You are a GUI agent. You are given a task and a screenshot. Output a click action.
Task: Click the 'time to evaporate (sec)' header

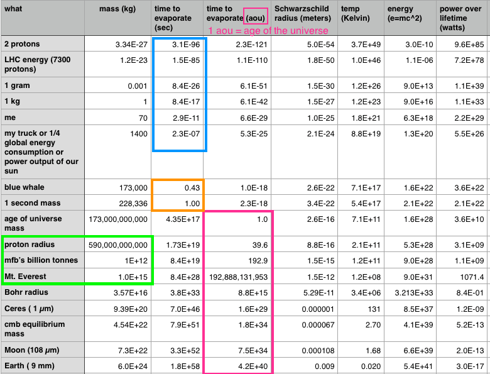point(177,18)
